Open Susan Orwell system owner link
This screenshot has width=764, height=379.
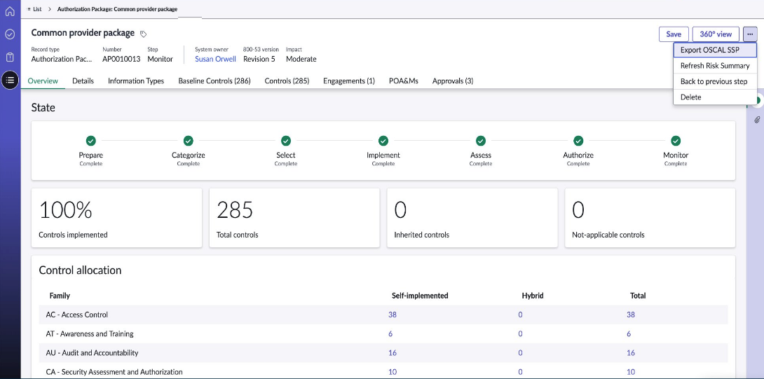(215, 59)
